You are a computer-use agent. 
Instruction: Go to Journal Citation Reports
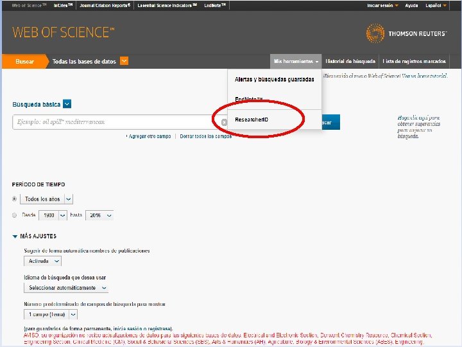pos(105,5)
